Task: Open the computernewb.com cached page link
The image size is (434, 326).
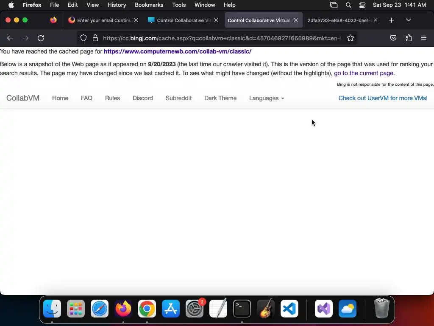Action: pyautogui.click(x=178, y=51)
